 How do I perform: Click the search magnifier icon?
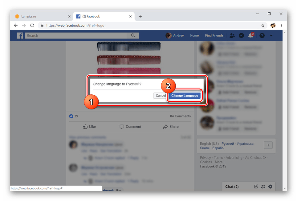(x=133, y=35)
